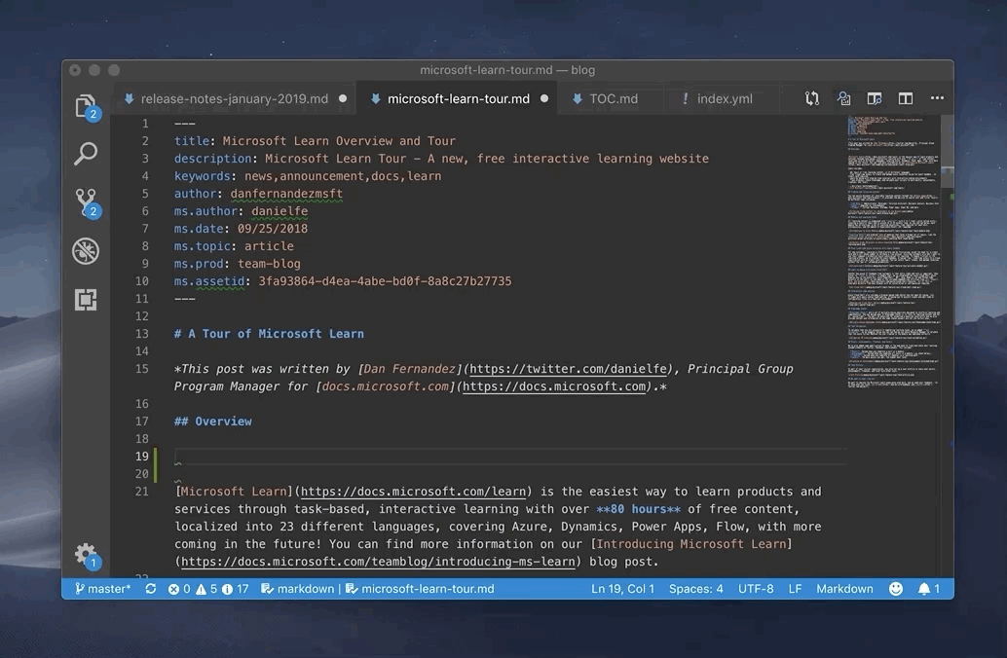Click the feedback smiley icon

tap(895, 589)
